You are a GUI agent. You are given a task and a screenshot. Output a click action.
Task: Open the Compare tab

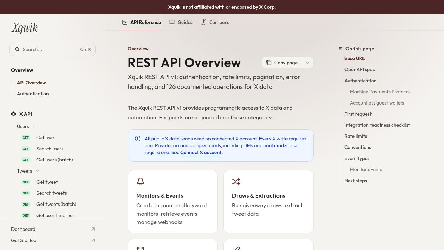215,22
